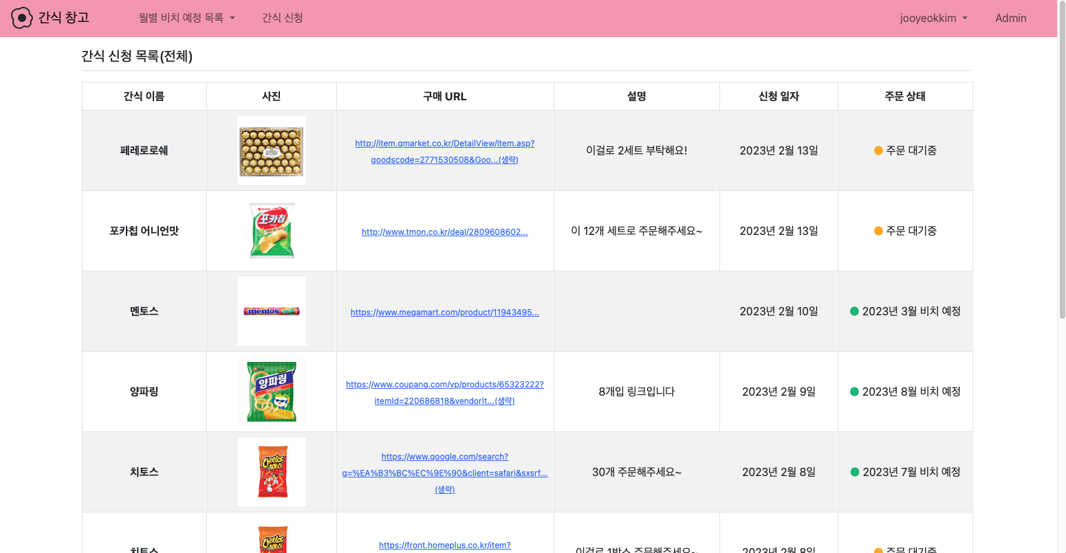Expand the jooyeokkim user dropdown
The width and height of the screenshot is (1066, 553).
(x=933, y=19)
